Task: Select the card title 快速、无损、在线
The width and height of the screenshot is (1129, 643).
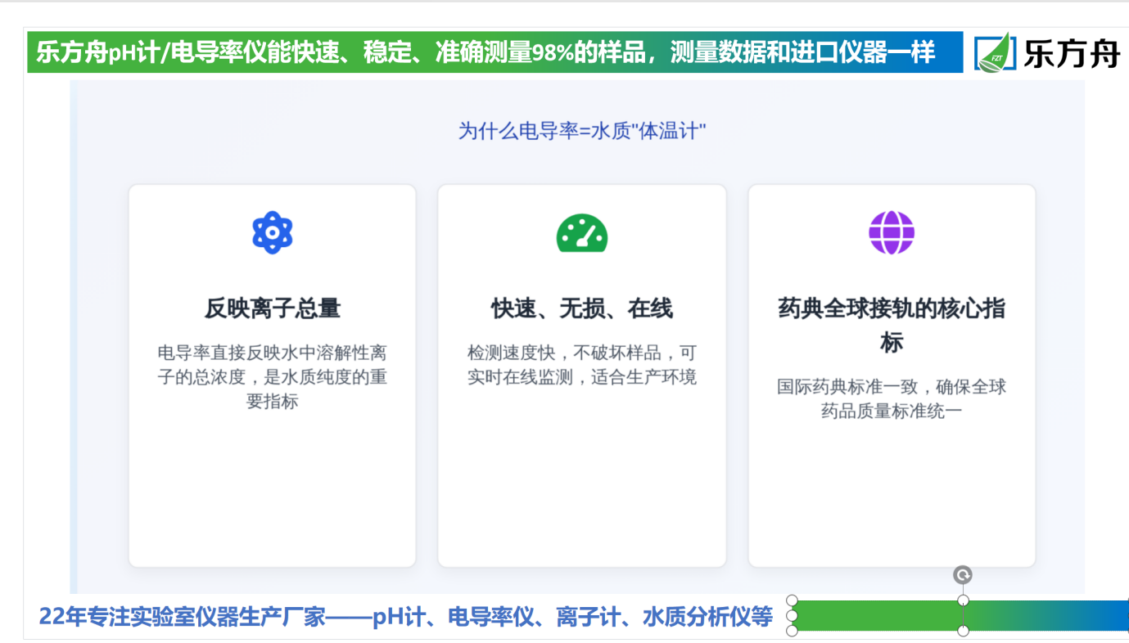Action: [x=581, y=308]
